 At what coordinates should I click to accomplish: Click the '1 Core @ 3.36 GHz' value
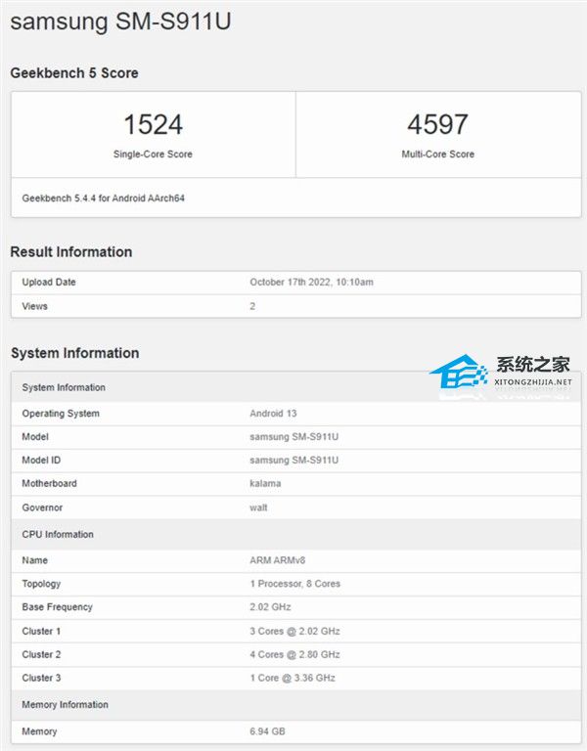click(293, 679)
